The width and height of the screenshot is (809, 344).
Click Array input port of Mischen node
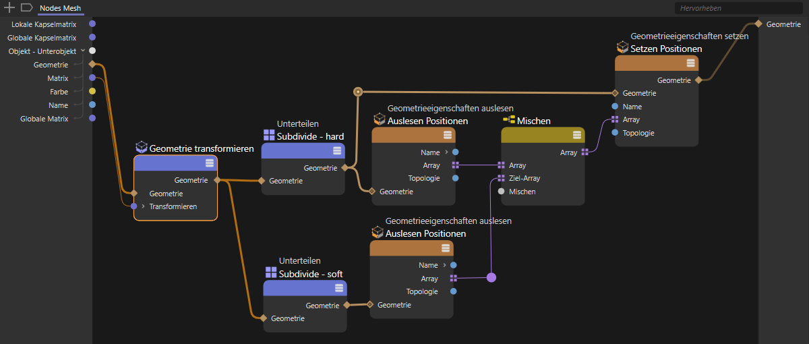coord(501,165)
